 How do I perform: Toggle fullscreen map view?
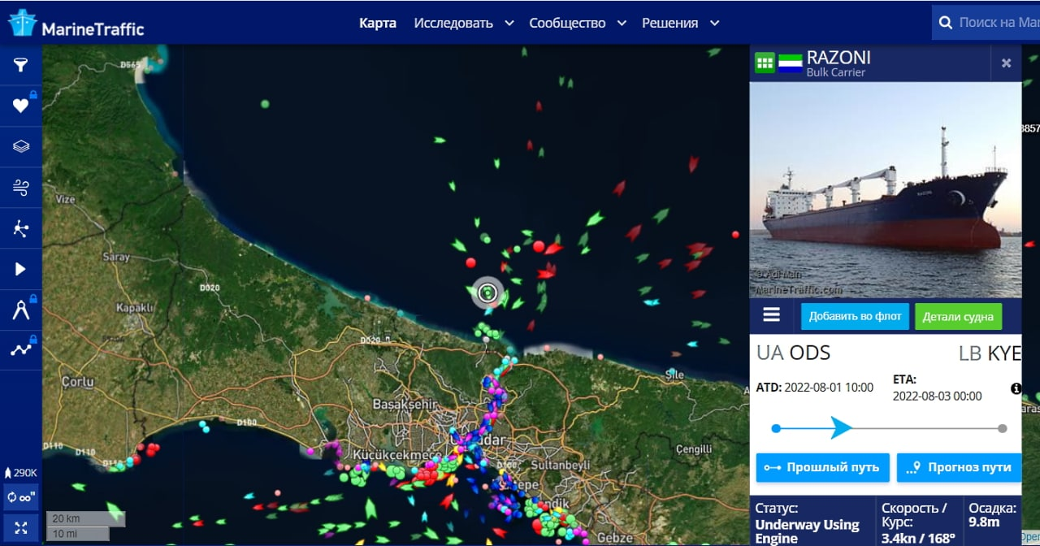(x=21, y=526)
